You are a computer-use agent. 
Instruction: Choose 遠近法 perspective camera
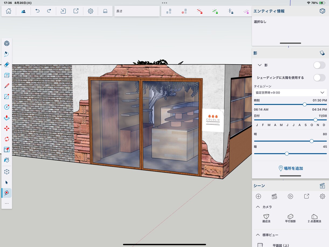(x=266, y=218)
